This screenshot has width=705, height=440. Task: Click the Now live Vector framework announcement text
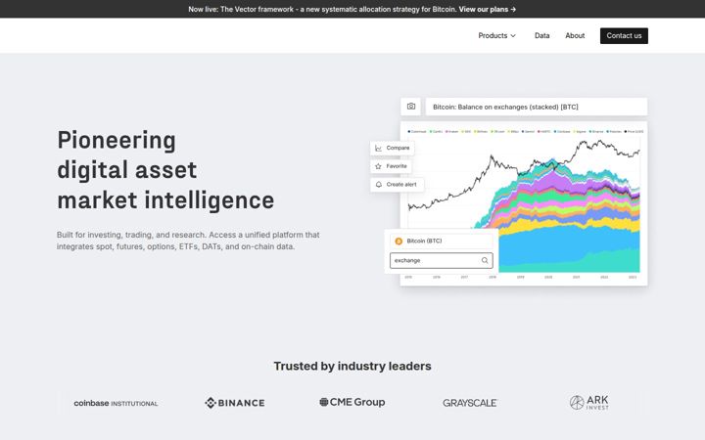pyautogui.click(x=322, y=9)
